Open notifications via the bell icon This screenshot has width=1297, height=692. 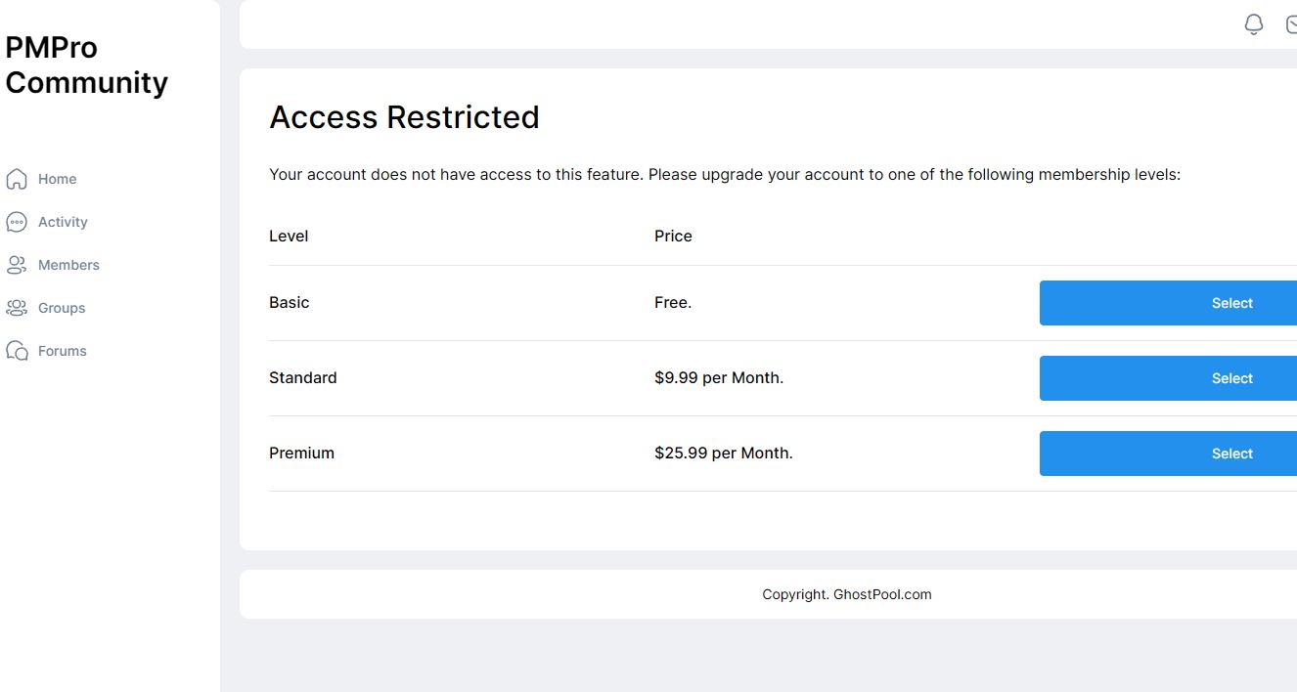1254,24
